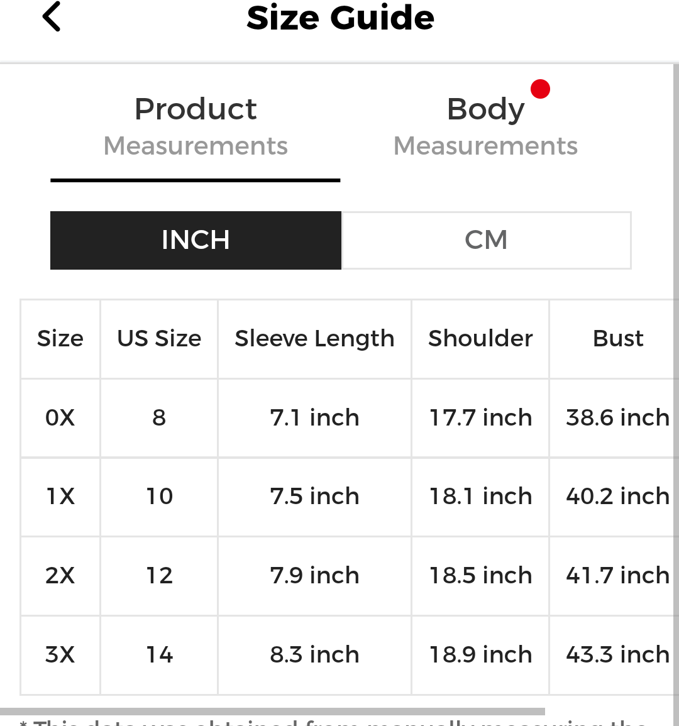Switch to Body Measurements tab
Screen dimensions: 679x726
485,126
